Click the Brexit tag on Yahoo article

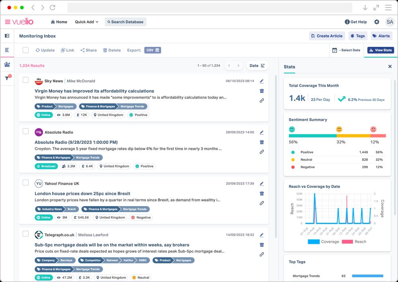coord(71,209)
